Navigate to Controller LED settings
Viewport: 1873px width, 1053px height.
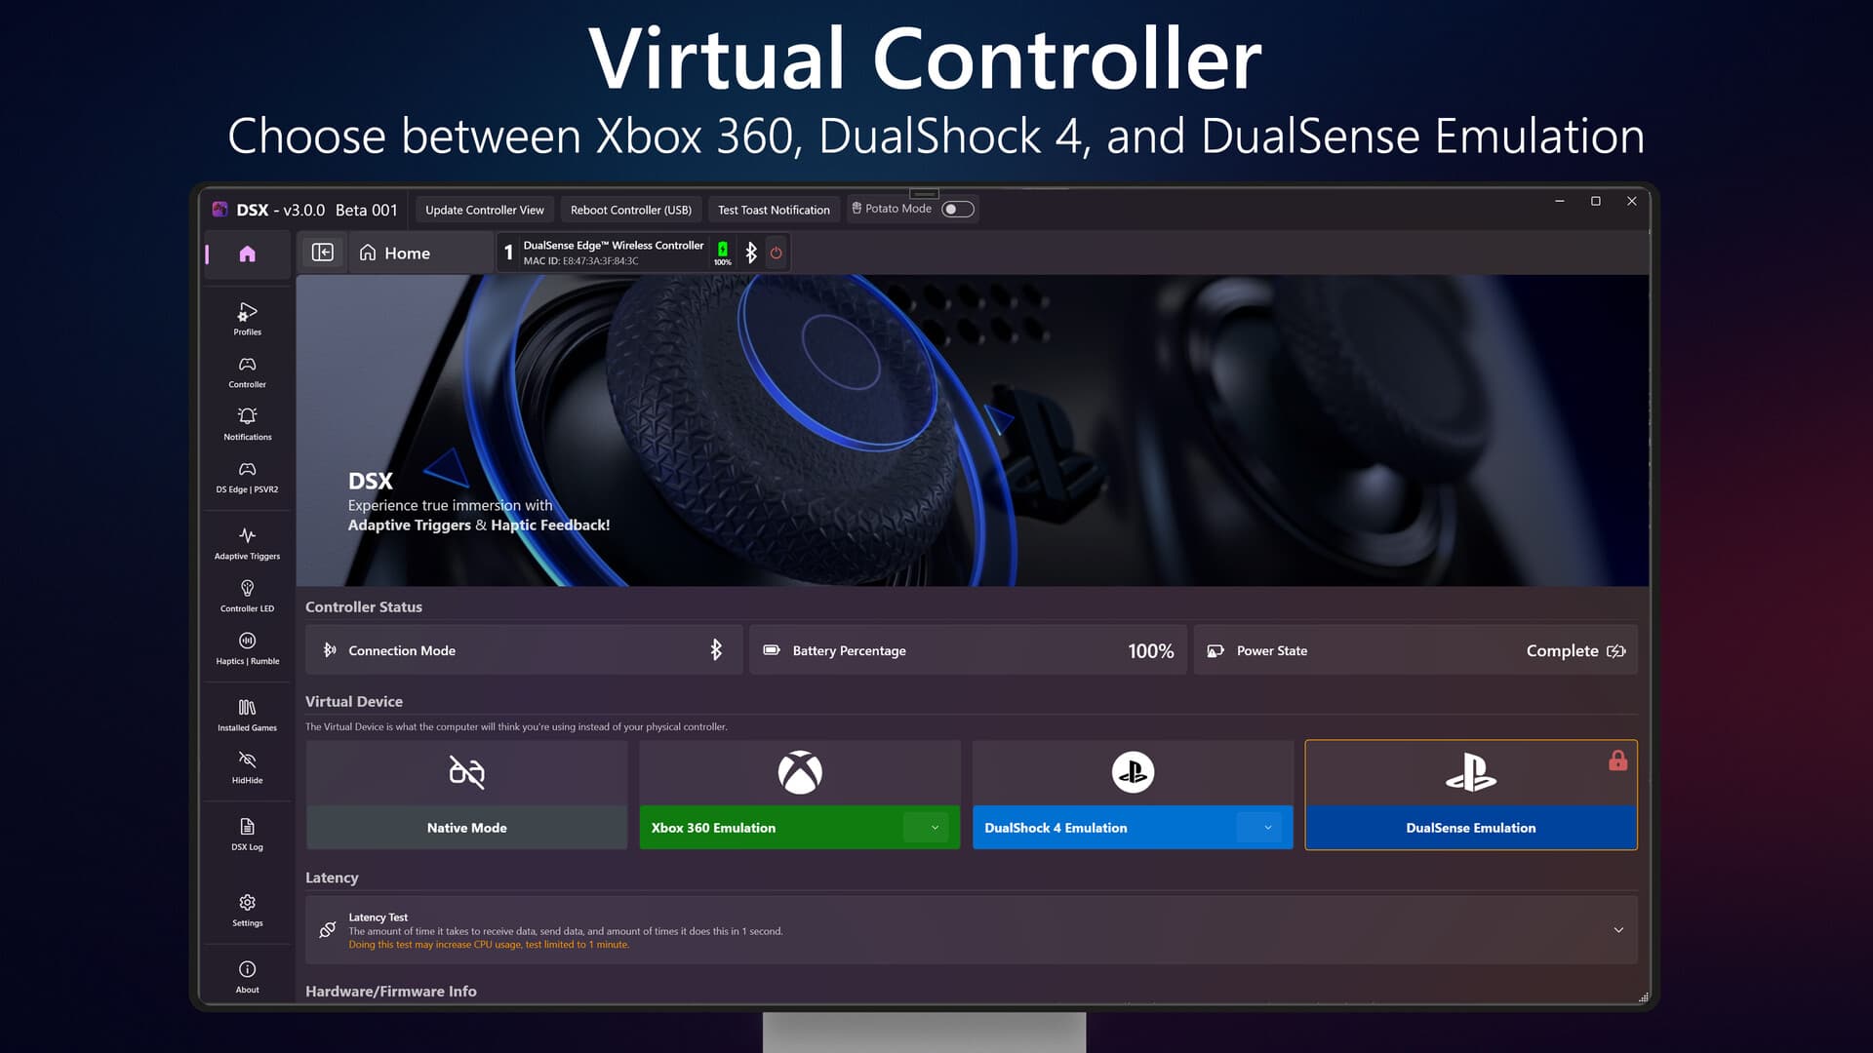pos(247,596)
